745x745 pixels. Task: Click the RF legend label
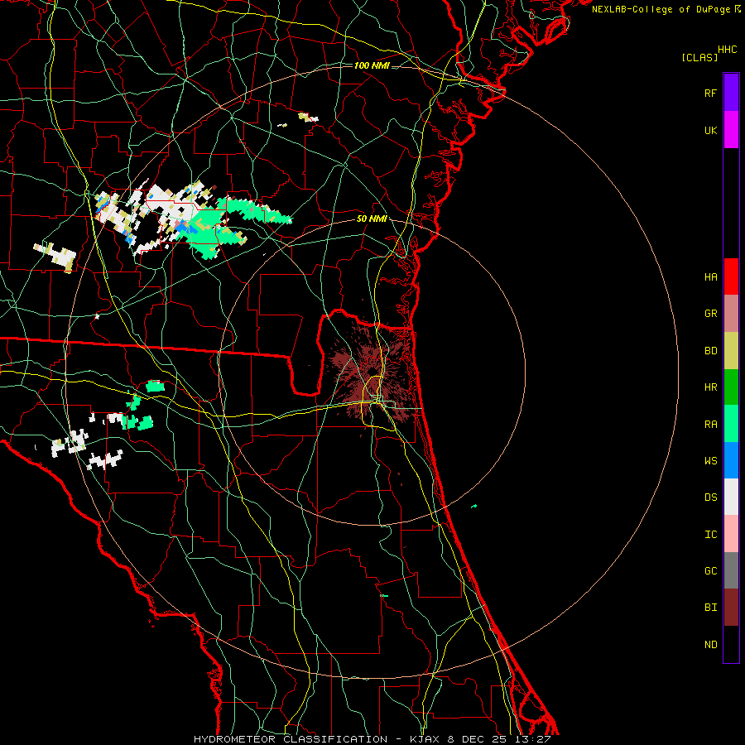(710, 93)
